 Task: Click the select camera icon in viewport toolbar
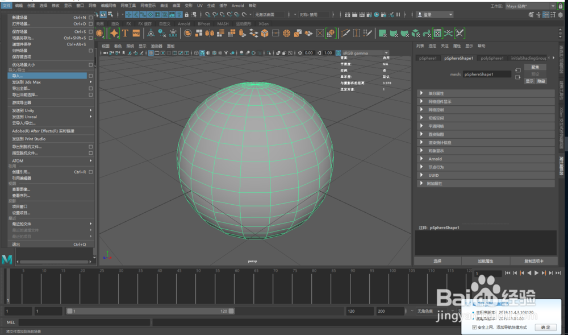click(106, 53)
